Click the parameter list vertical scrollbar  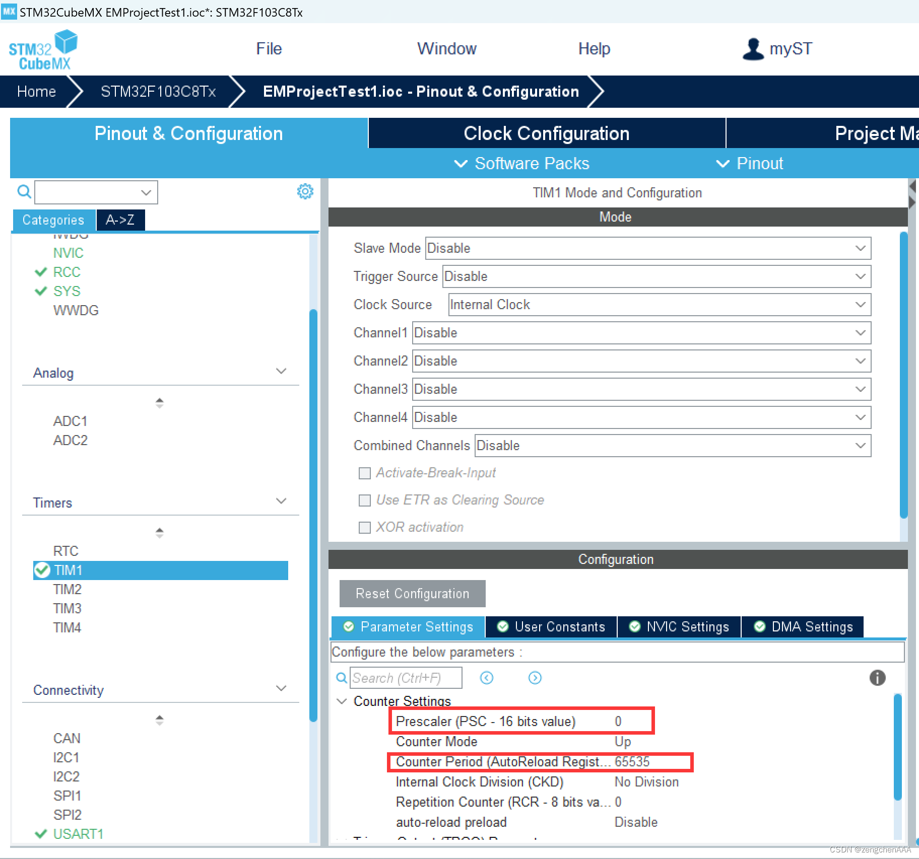898,747
